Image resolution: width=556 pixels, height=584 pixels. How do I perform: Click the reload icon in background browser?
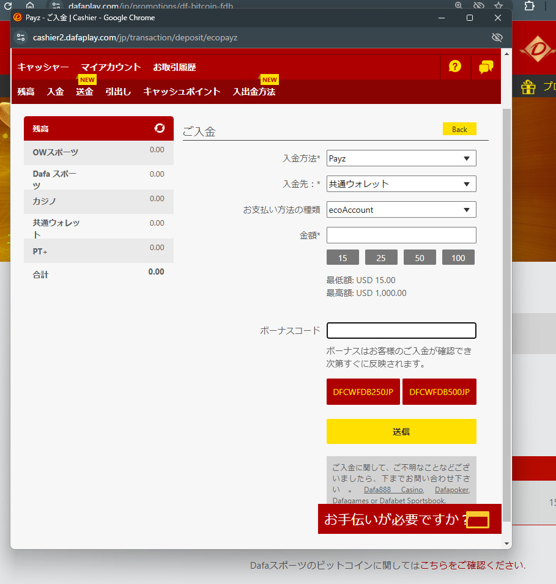click(8, 6)
